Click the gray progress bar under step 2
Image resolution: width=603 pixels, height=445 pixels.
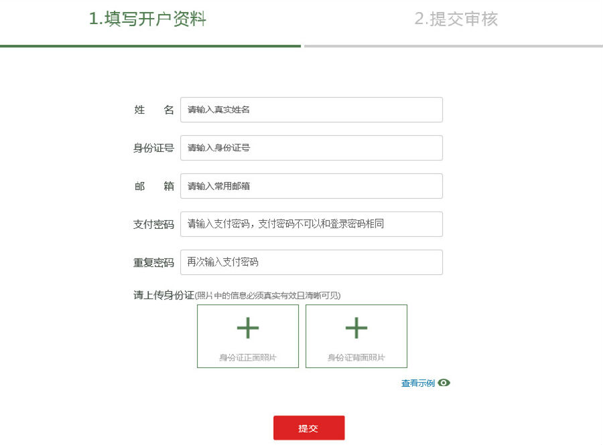[x=454, y=46]
